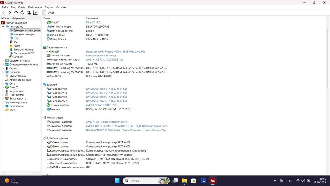Screen dimensions: 330x186
Task: Open the AMD K17.6 FCH chipset link
Action: pos(105,60)
